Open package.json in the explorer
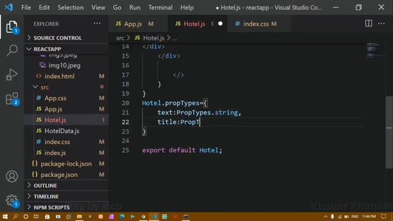 66,174
